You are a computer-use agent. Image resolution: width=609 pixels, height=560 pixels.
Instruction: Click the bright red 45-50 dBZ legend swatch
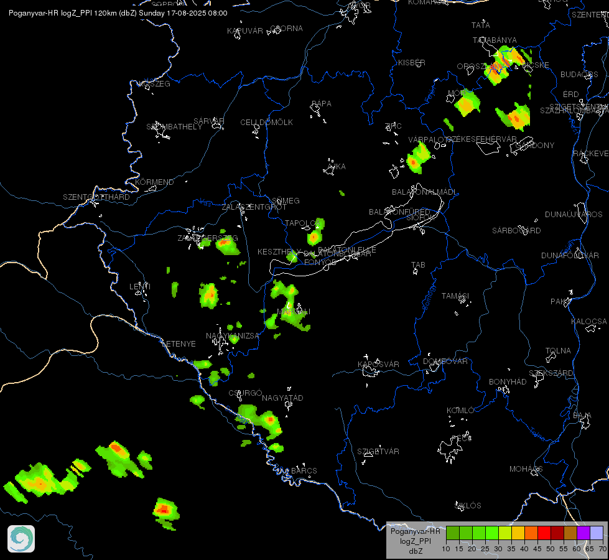[544, 533]
